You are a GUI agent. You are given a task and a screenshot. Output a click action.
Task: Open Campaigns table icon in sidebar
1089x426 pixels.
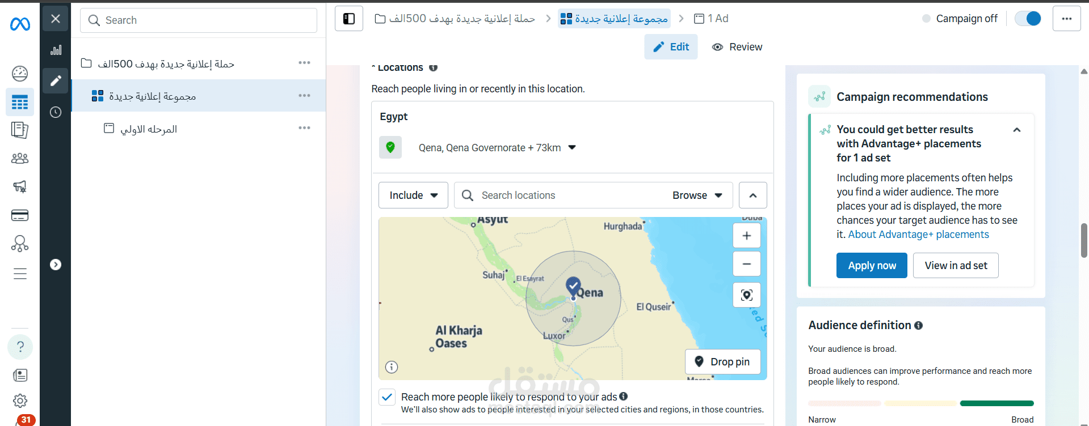pyautogui.click(x=20, y=103)
